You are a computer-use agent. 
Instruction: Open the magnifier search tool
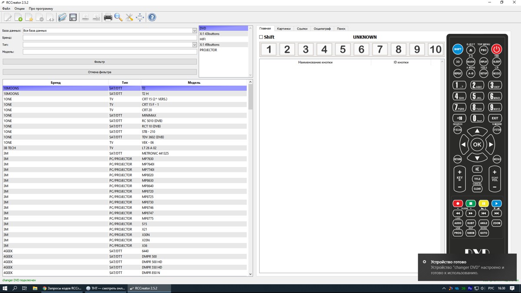119,17
